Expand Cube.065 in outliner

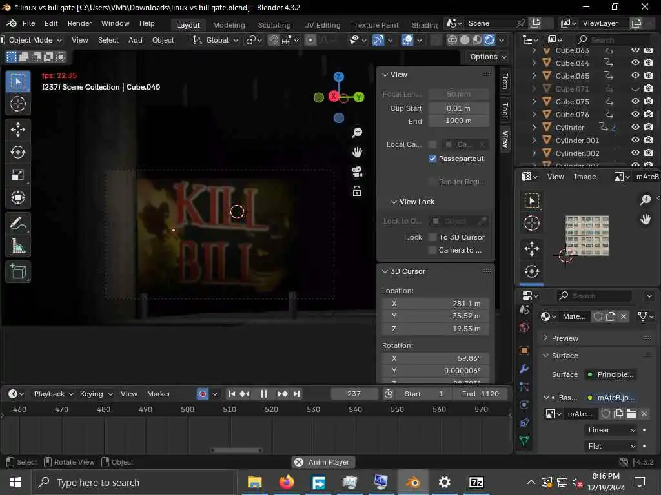[534, 76]
